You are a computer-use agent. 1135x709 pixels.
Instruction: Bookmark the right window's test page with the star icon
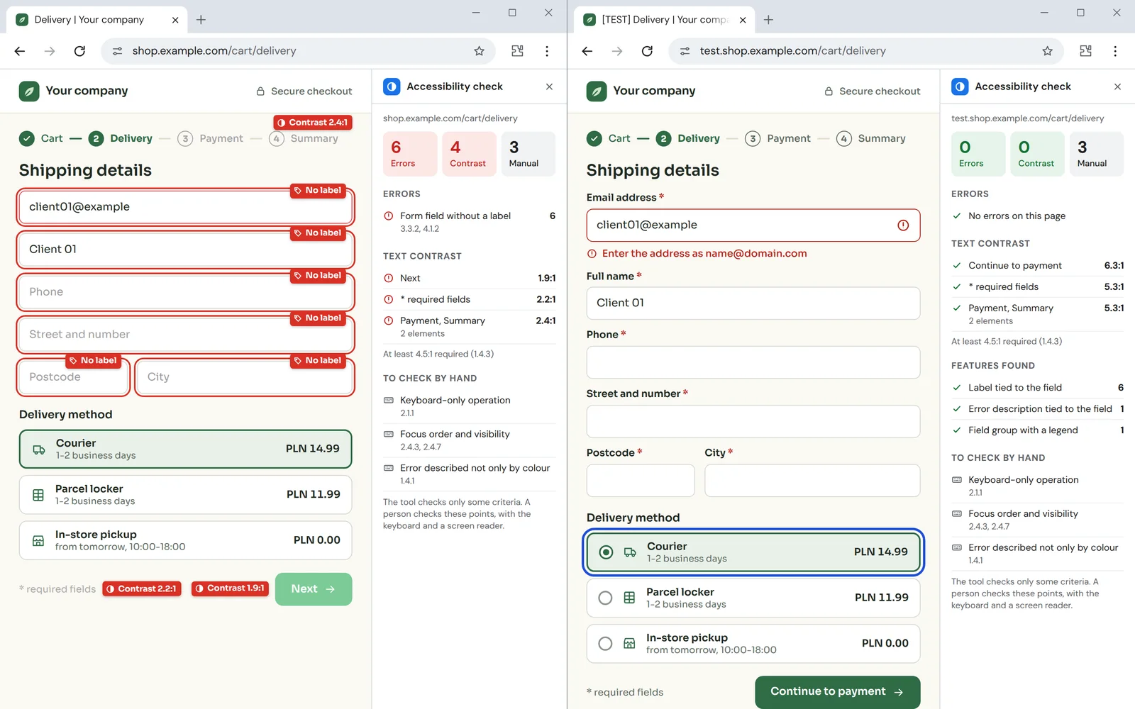click(x=1047, y=51)
